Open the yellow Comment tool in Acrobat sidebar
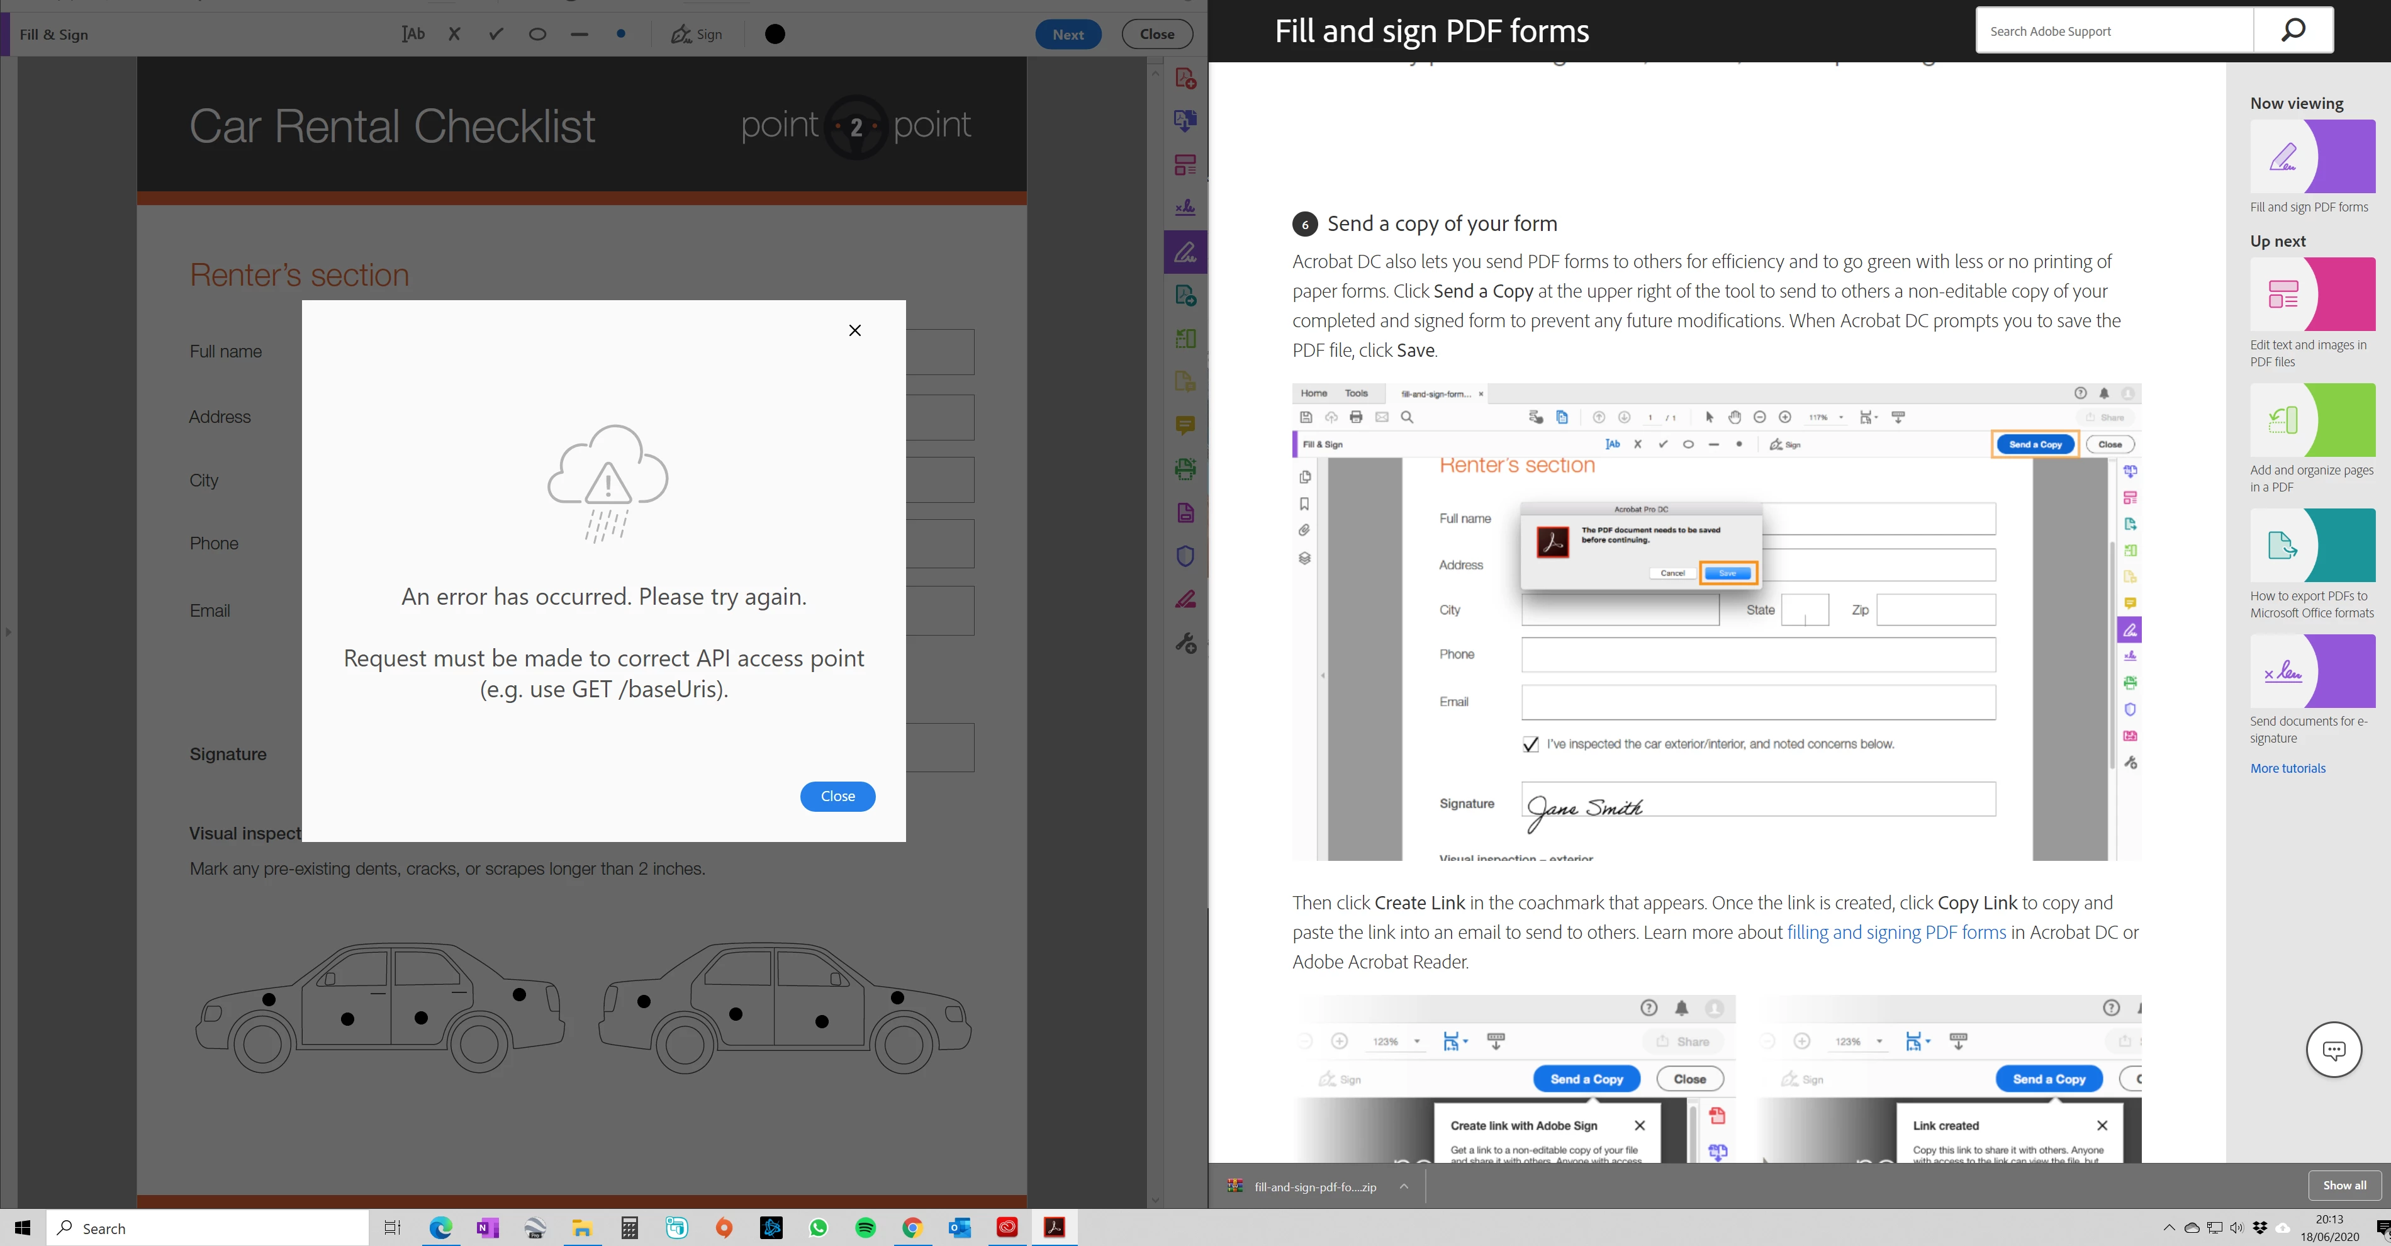The height and width of the screenshot is (1246, 2391). point(1185,425)
